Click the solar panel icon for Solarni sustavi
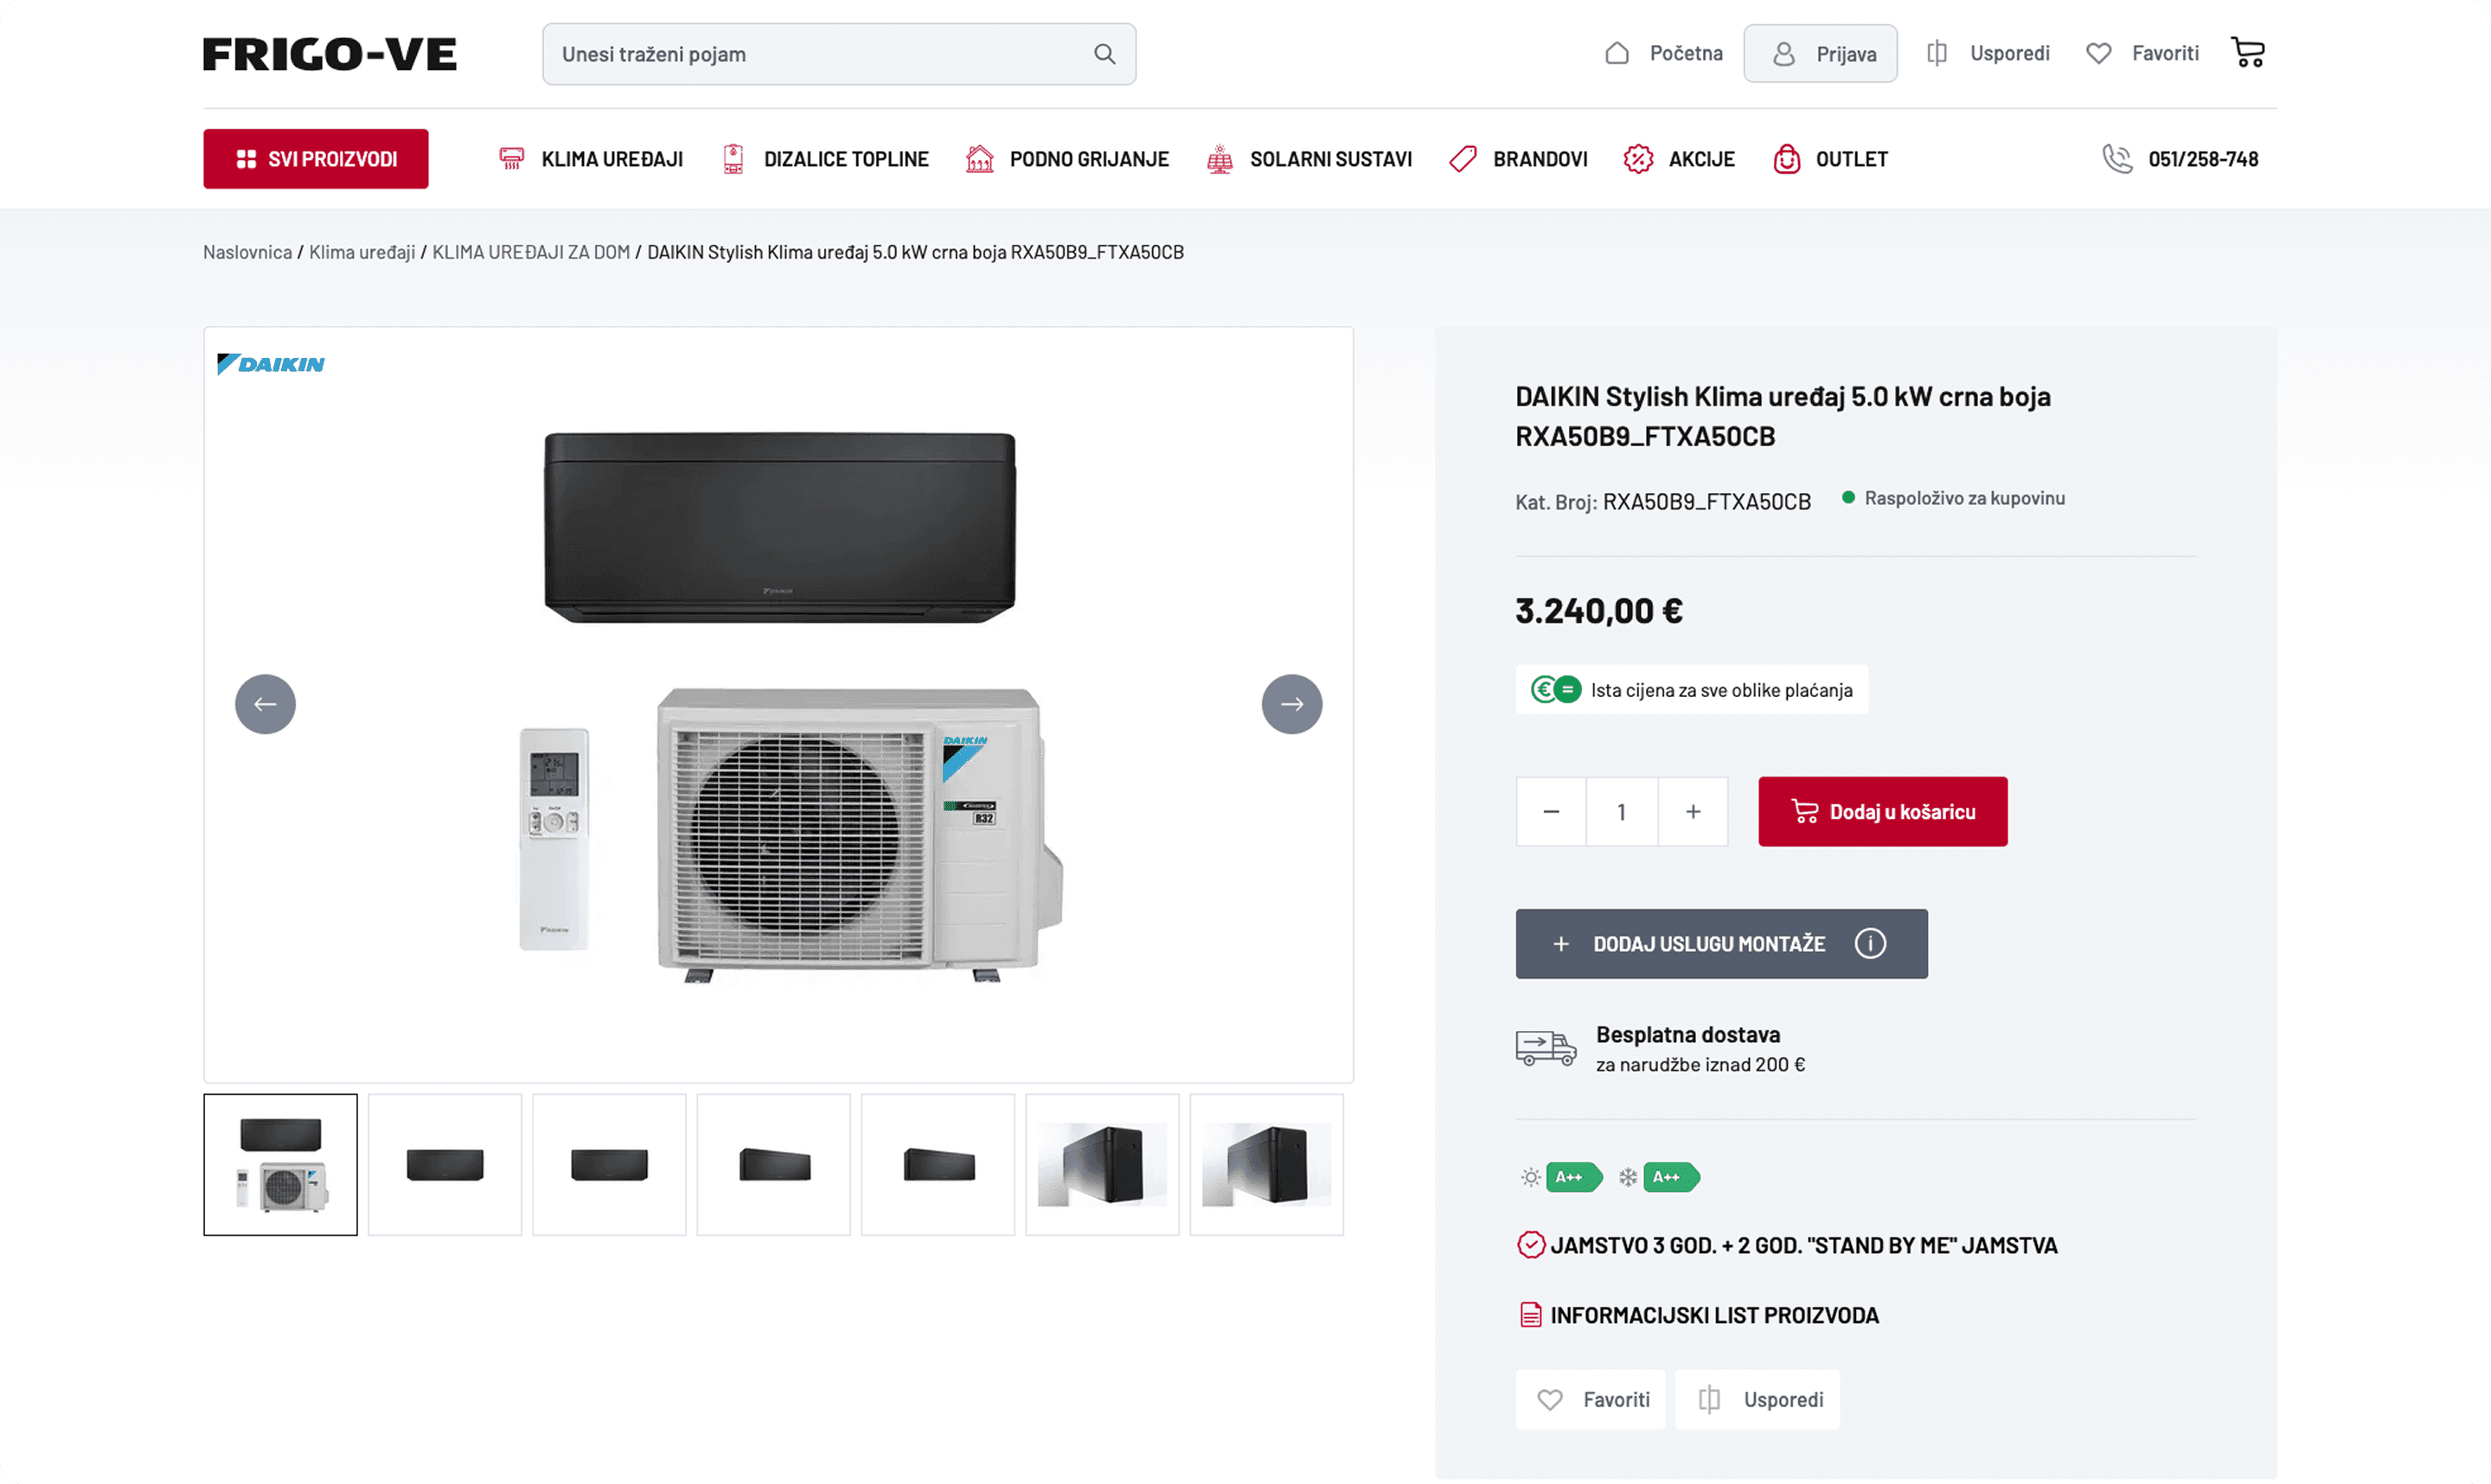The image size is (2491, 1484). coord(1219,159)
